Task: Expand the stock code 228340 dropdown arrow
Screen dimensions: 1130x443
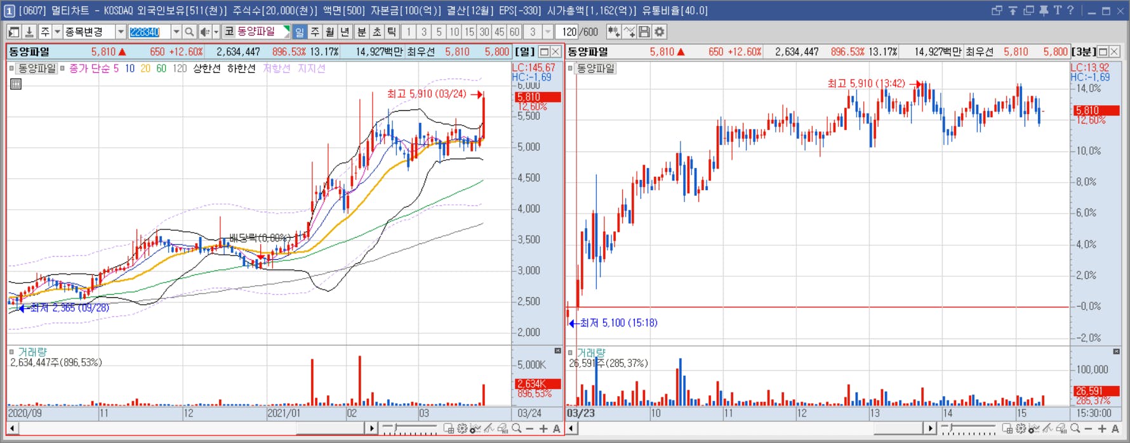Action: (176, 32)
